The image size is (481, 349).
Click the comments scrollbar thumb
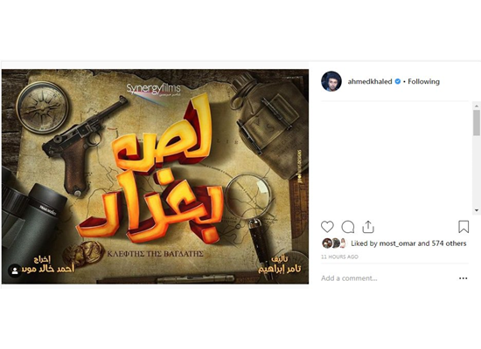(477, 122)
